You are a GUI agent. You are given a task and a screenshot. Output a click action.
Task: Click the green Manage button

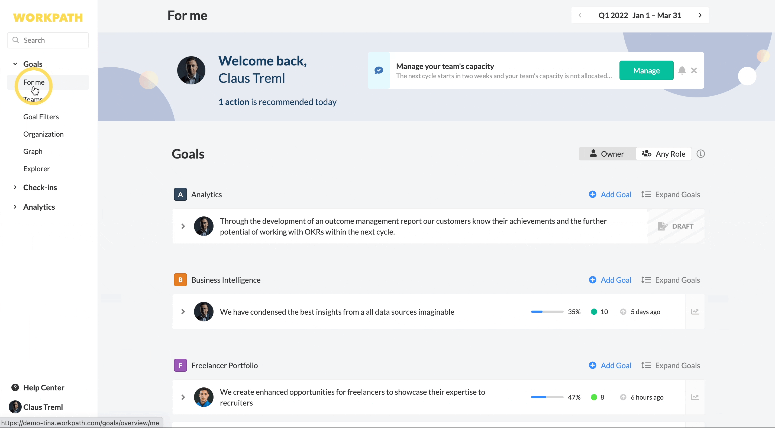pyautogui.click(x=646, y=70)
